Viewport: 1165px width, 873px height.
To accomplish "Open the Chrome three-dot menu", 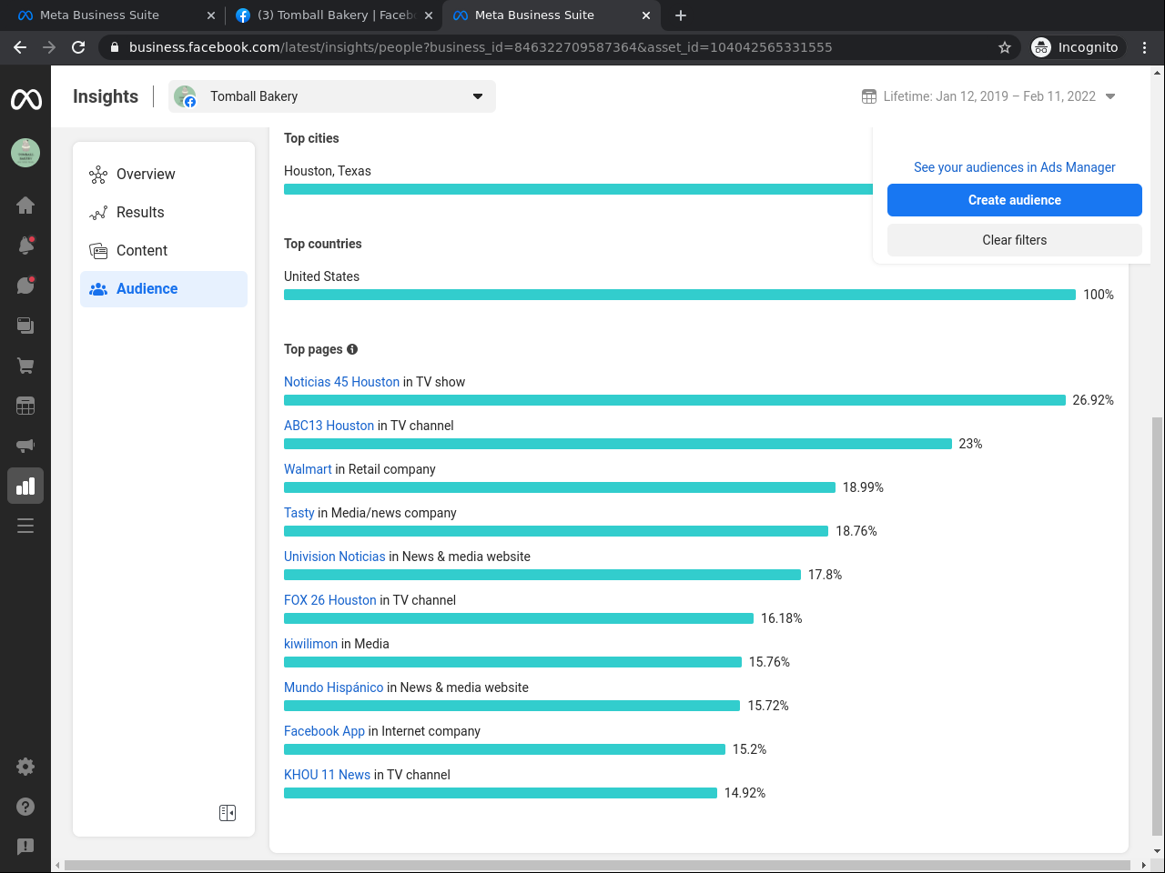I will pyautogui.click(x=1145, y=47).
